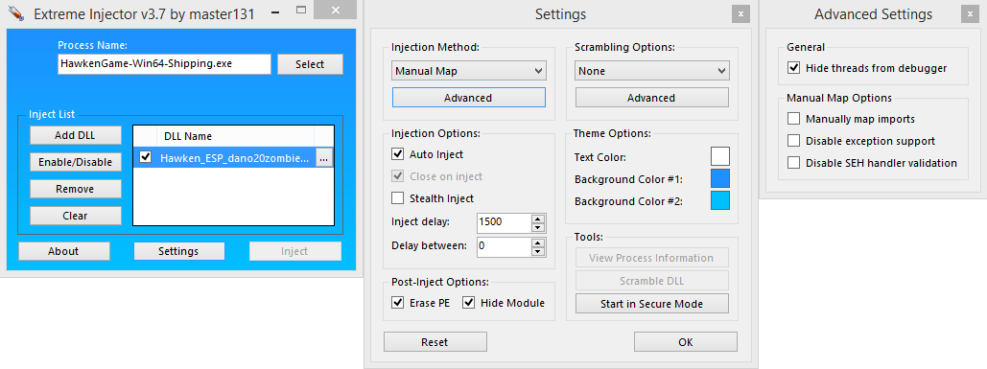
Task: Toggle Manually map imports checkbox
Action: [794, 119]
